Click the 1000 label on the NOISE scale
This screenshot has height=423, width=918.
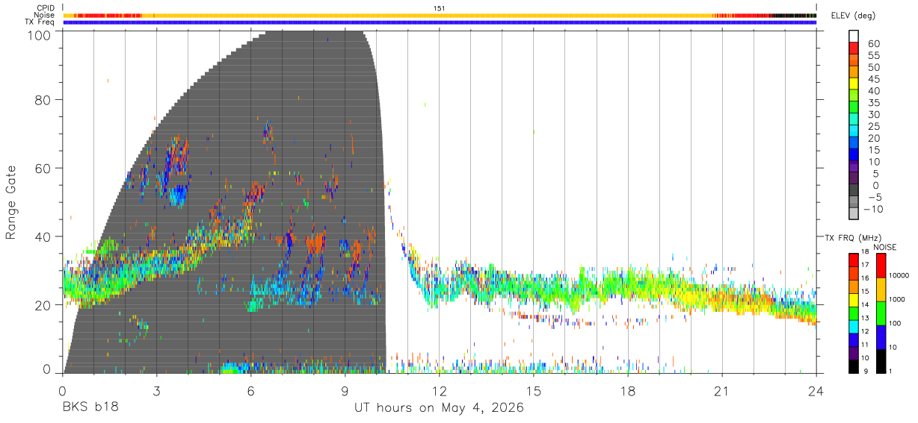899,298
